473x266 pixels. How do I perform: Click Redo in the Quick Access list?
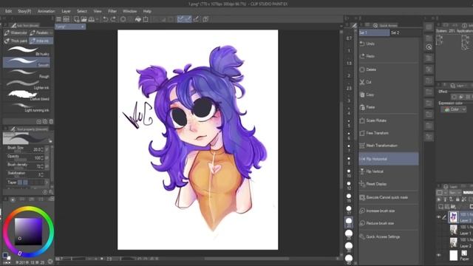pyautogui.click(x=389, y=56)
